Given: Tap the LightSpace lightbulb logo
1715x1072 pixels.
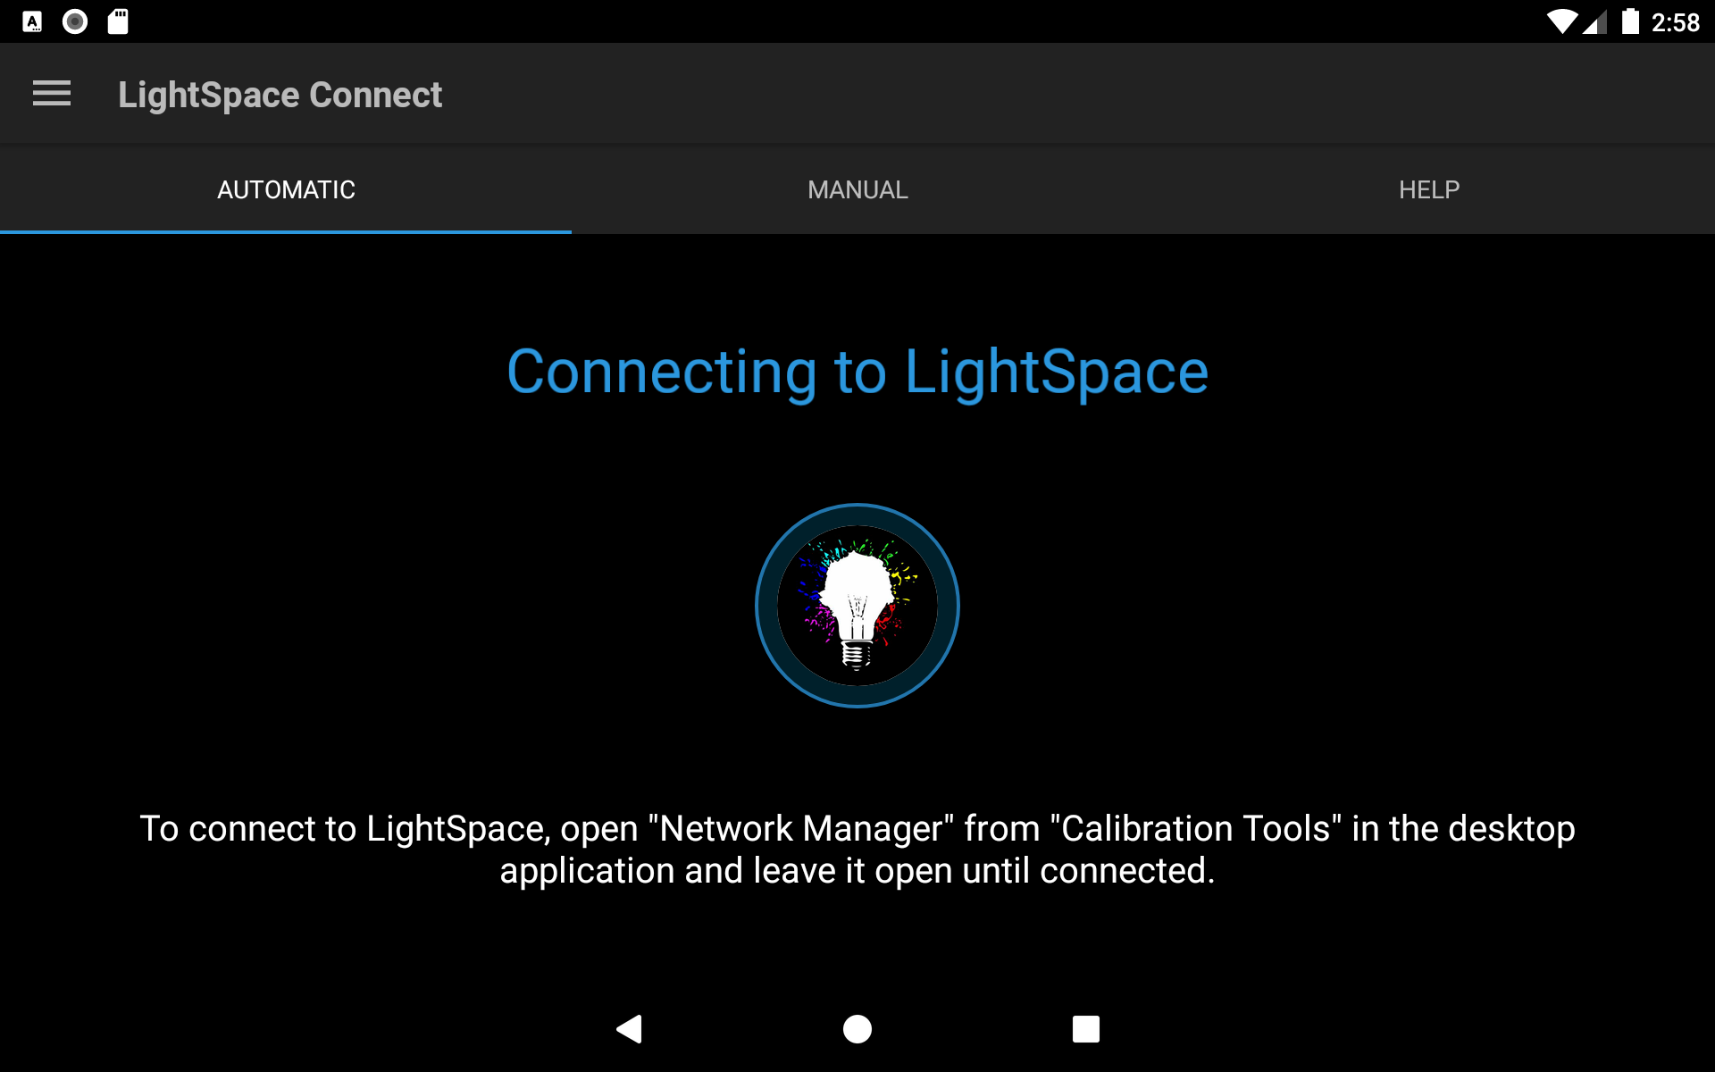Looking at the screenshot, I should pos(856,606).
